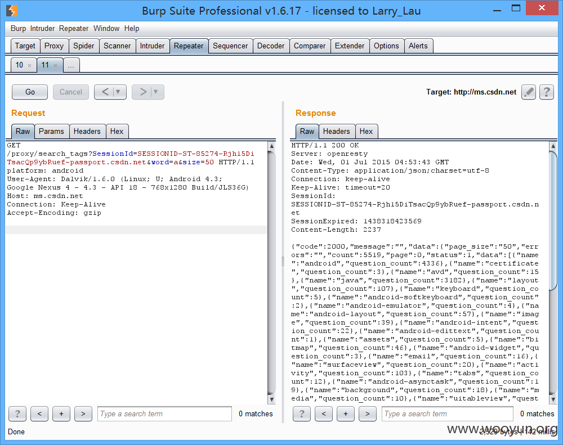Switch to the Decoder tab
This screenshot has height=445, width=563.
[271, 46]
